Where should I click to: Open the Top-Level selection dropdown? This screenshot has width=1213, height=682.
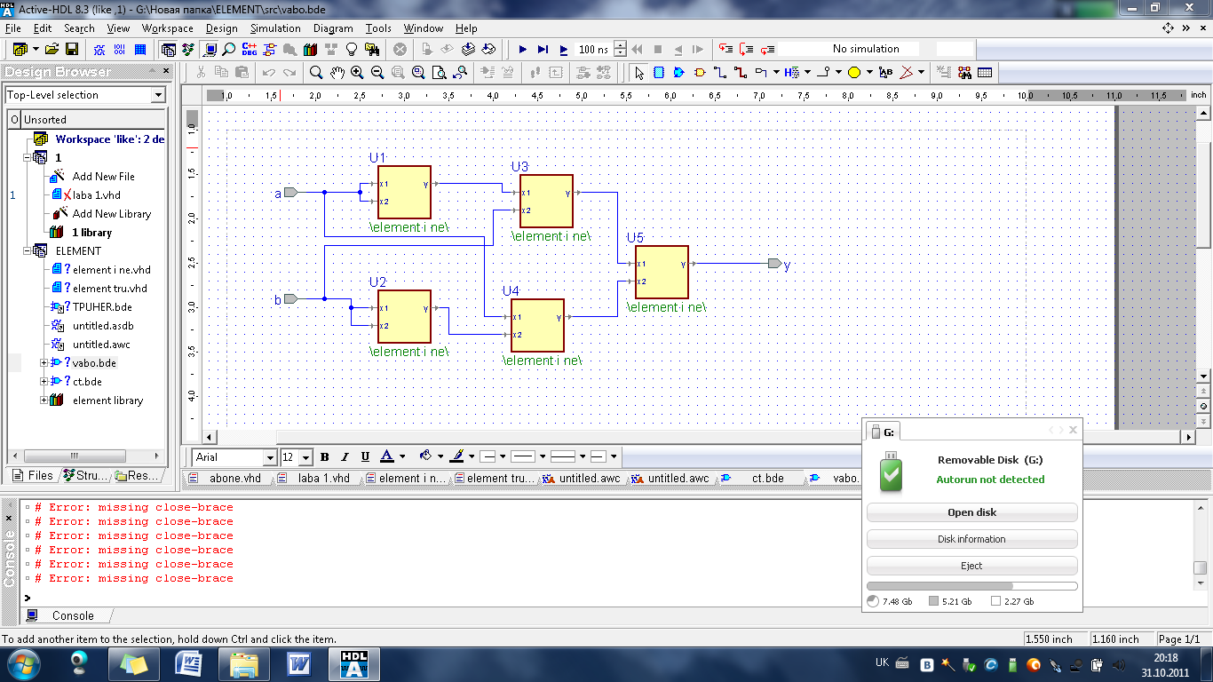pyautogui.click(x=158, y=95)
